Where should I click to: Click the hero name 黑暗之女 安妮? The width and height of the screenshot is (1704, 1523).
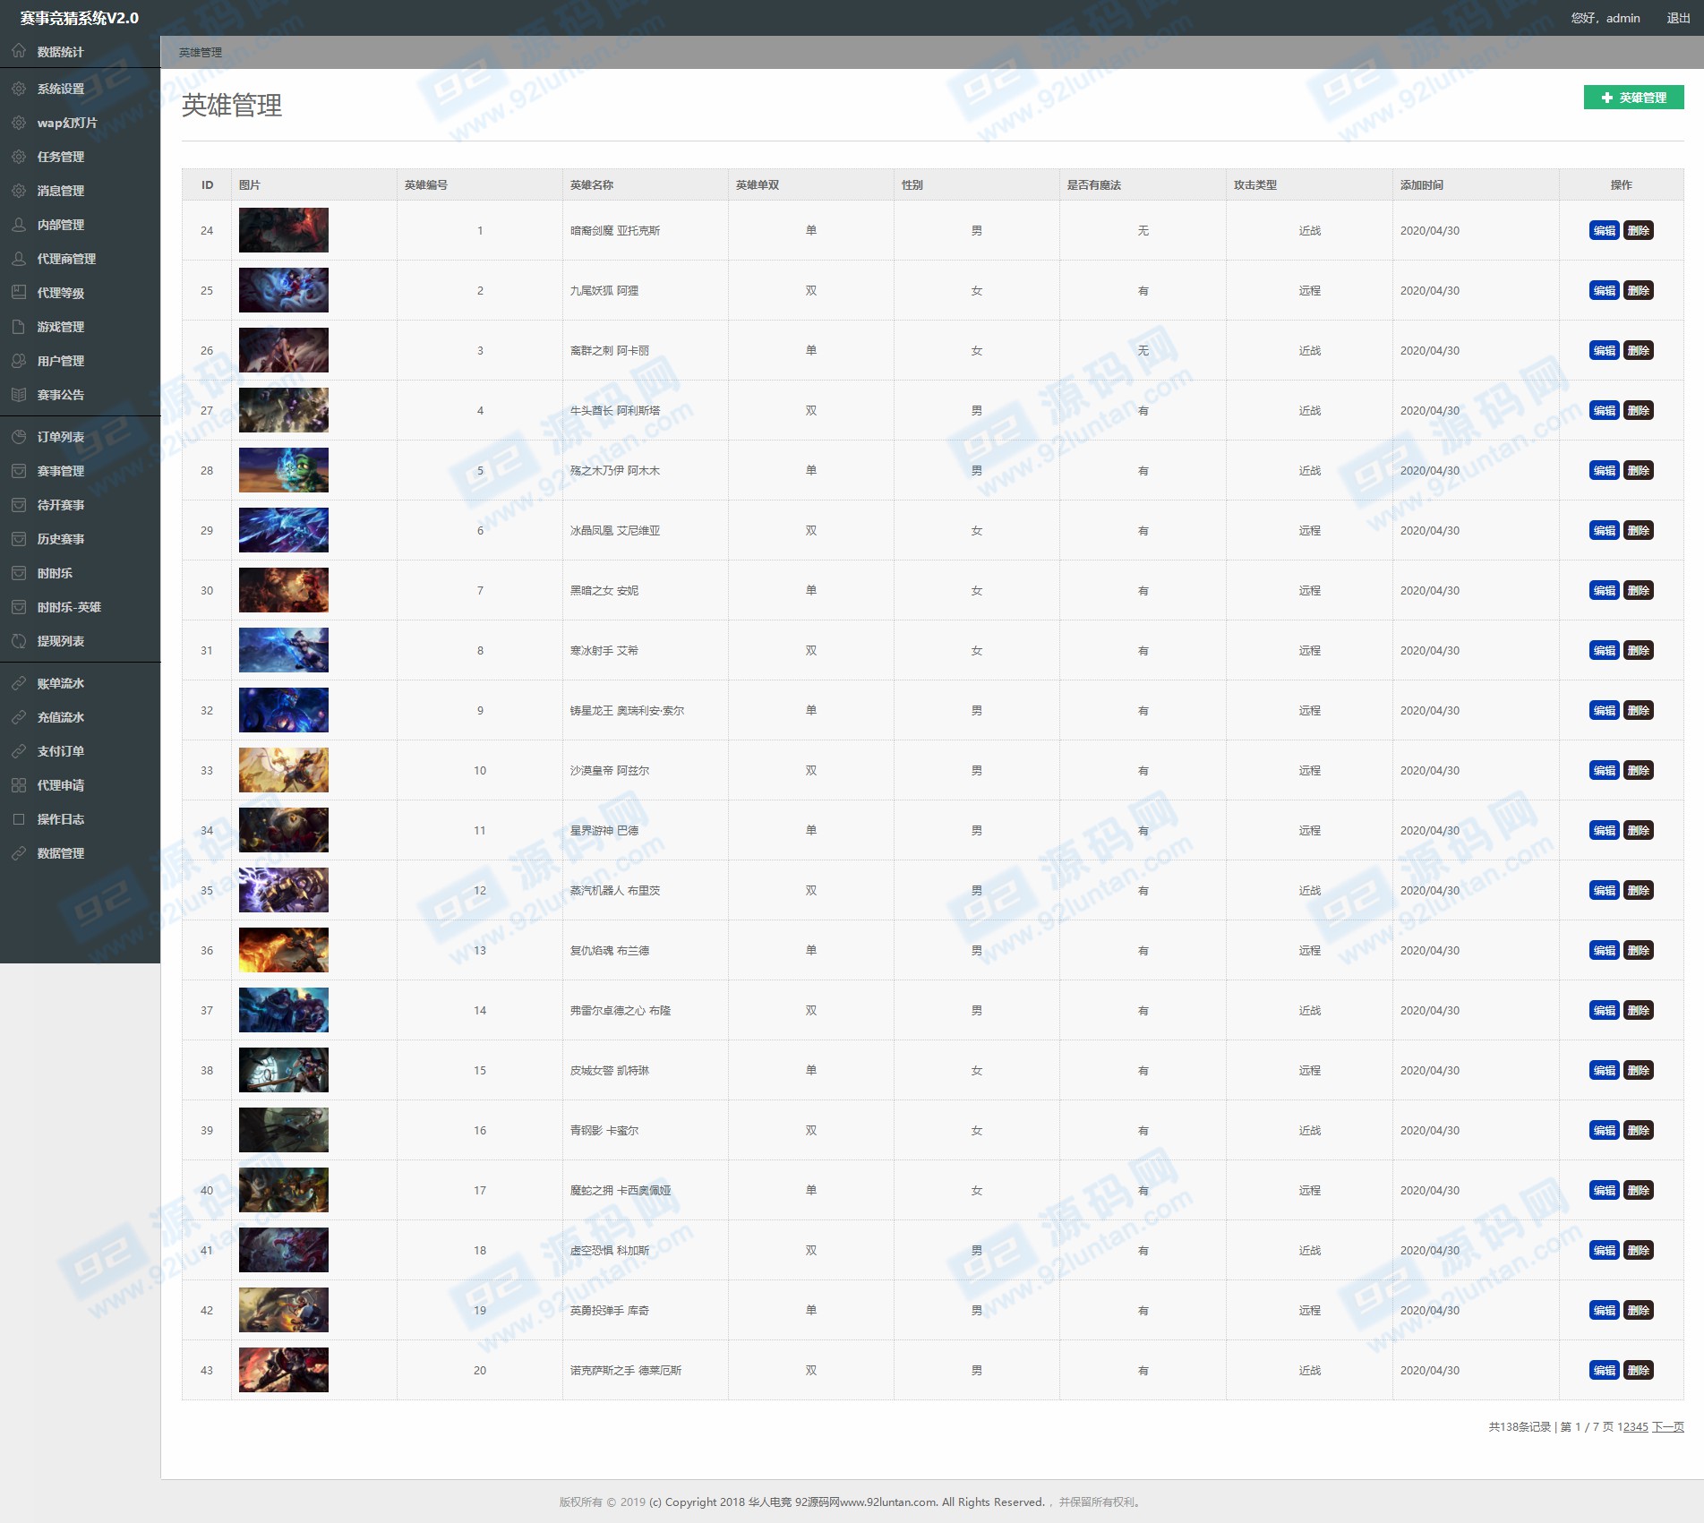pos(604,591)
